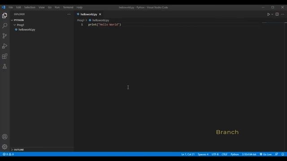Open the Source Control view
This screenshot has height=161, width=287.
[4, 36]
